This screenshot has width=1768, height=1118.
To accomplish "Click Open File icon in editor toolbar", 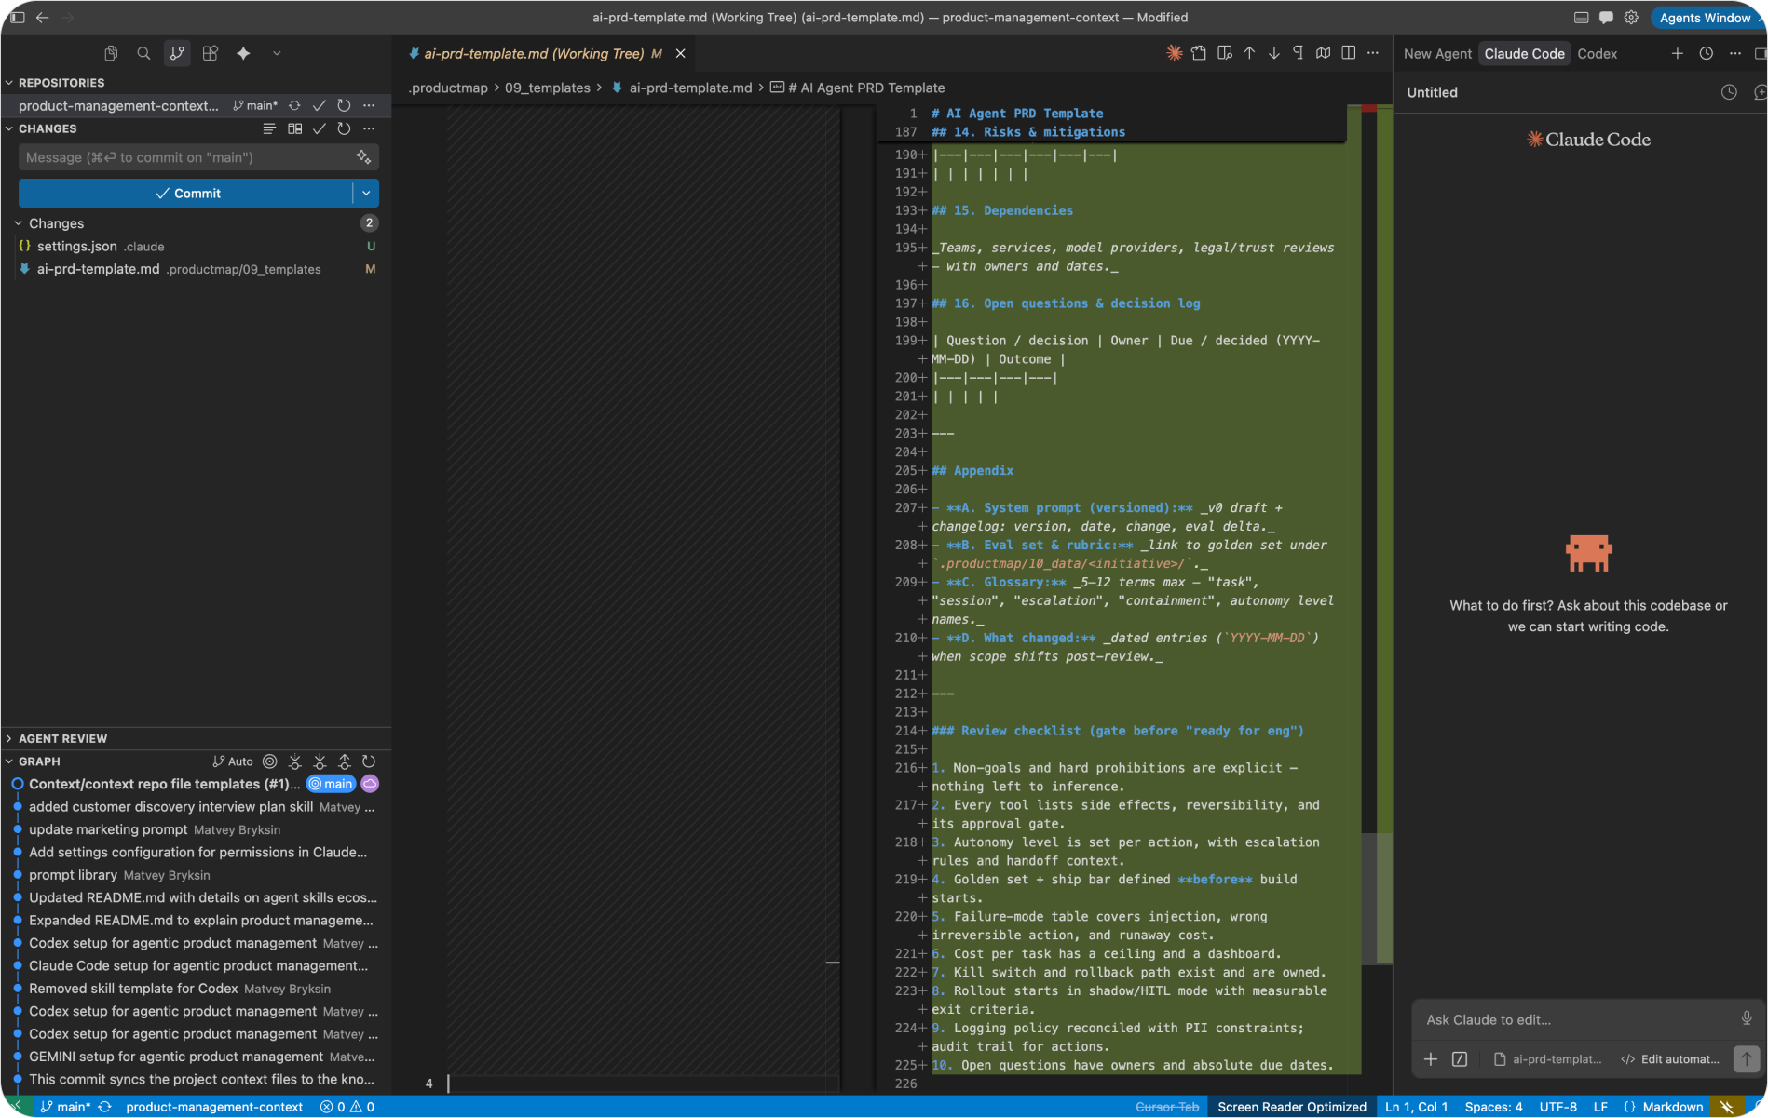I will pos(1199,53).
